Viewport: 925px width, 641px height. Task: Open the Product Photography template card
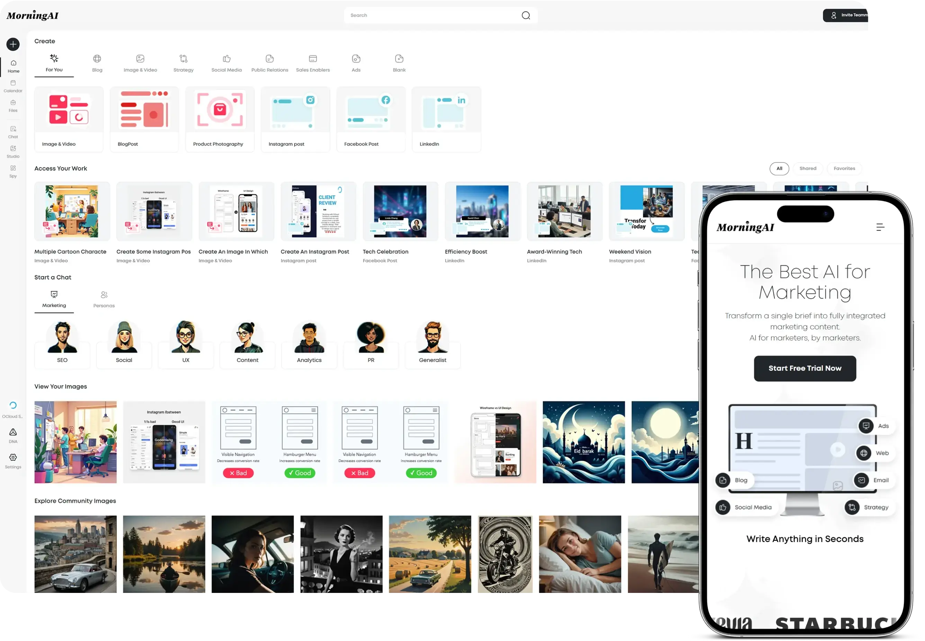pyautogui.click(x=220, y=119)
